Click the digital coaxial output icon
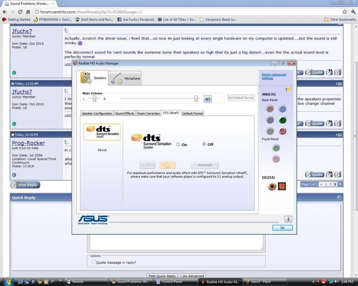The image size is (358, 286). click(272, 186)
